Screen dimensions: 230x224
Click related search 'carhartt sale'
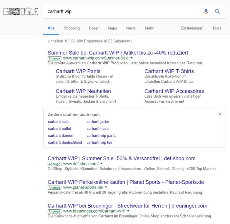pos(58,122)
